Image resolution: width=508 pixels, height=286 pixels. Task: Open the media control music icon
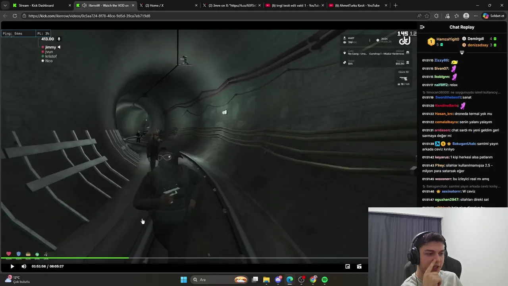[447, 16]
